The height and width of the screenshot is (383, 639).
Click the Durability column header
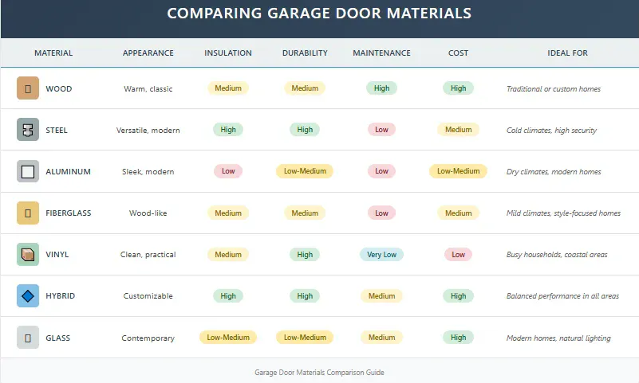point(305,53)
